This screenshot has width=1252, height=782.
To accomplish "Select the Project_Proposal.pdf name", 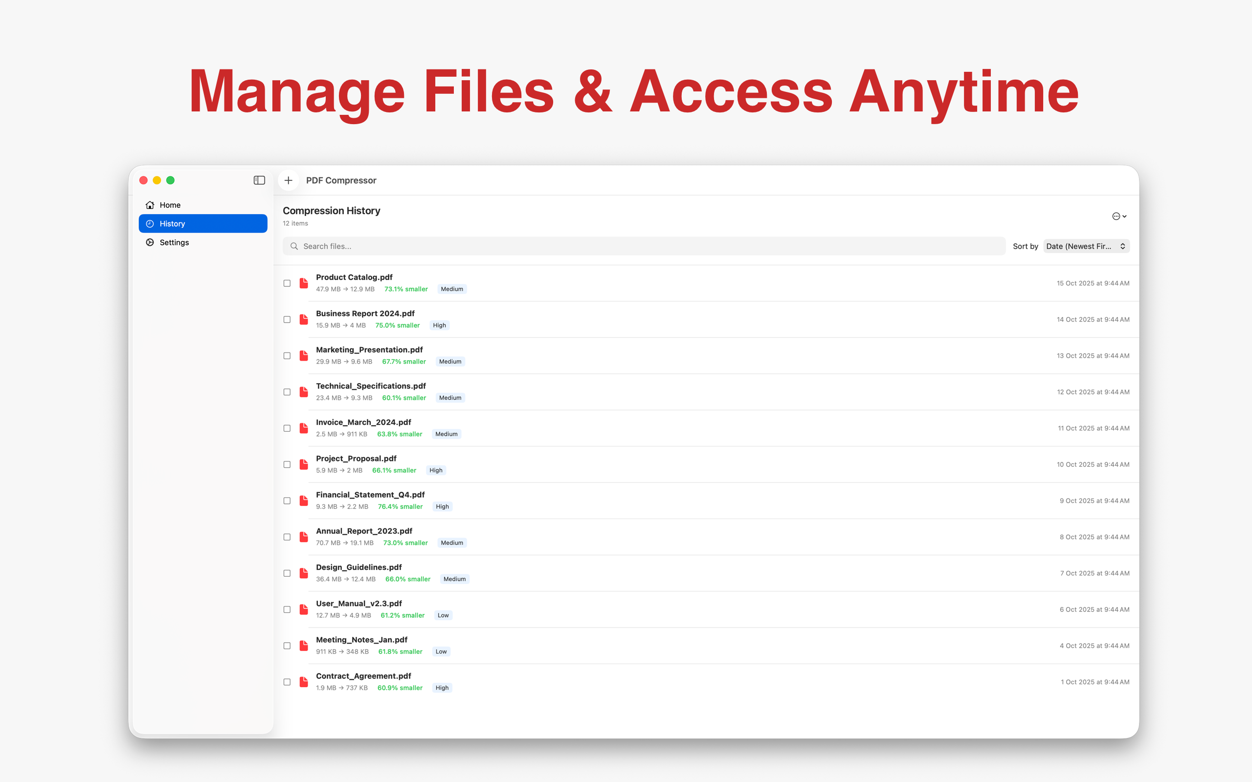I will [x=356, y=458].
